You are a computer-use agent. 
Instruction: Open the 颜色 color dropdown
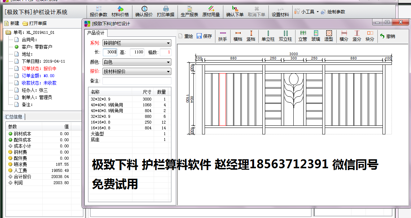coord(136,62)
